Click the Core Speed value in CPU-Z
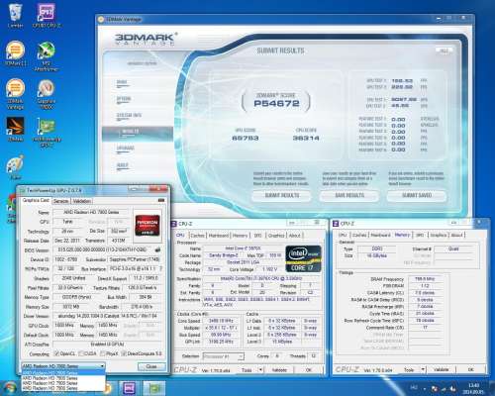Screen dimensions: 495x396 click(x=221, y=321)
